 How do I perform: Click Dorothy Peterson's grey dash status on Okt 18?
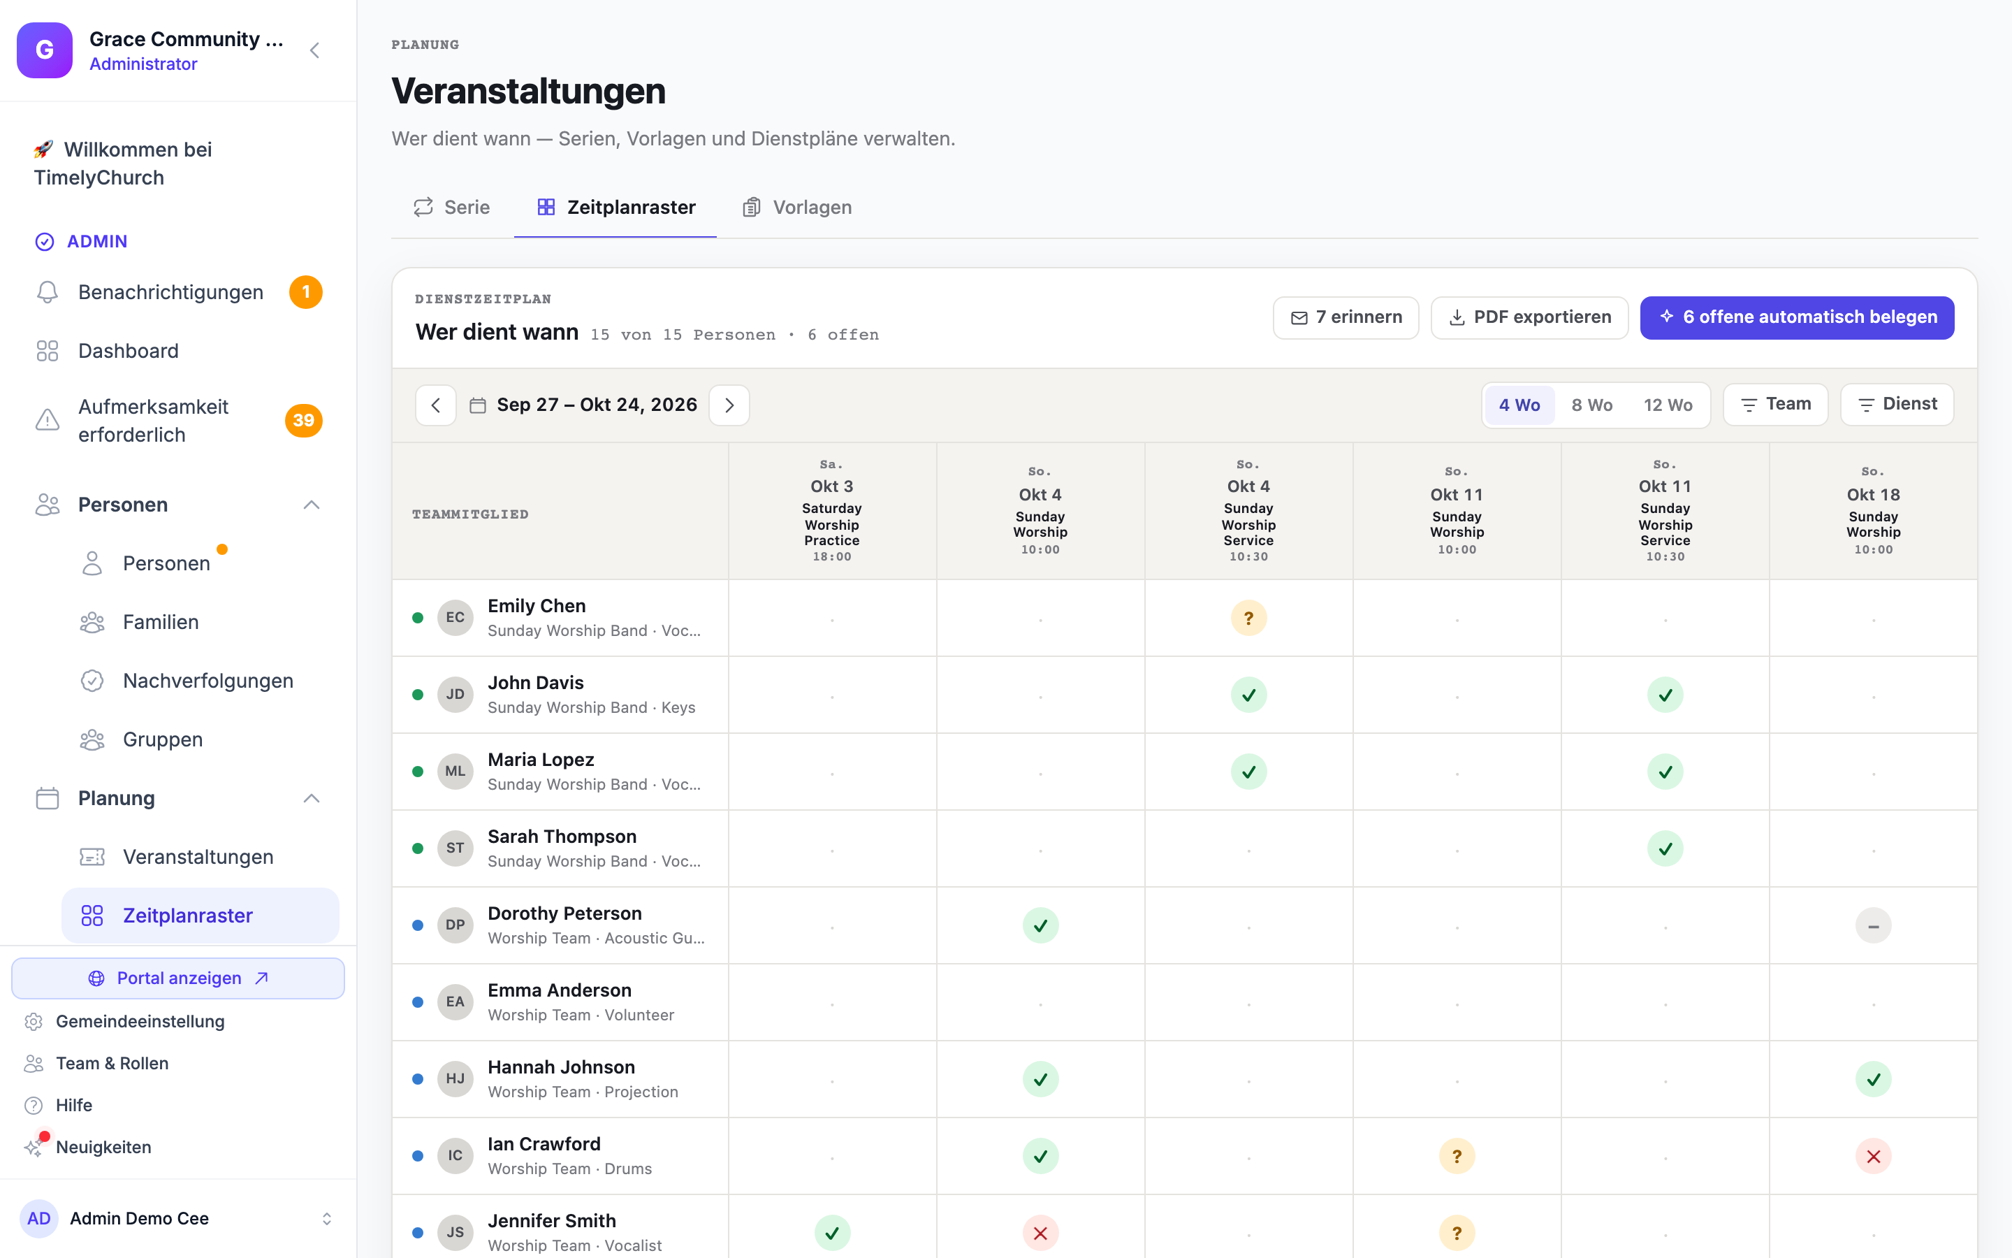[1873, 926]
